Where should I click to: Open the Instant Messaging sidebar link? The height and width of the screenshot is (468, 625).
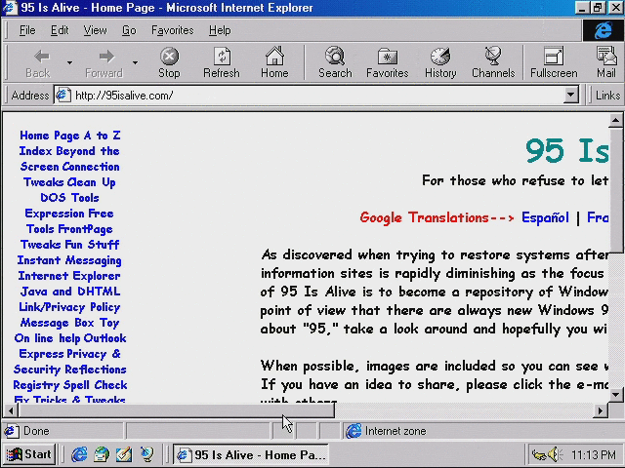69,260
